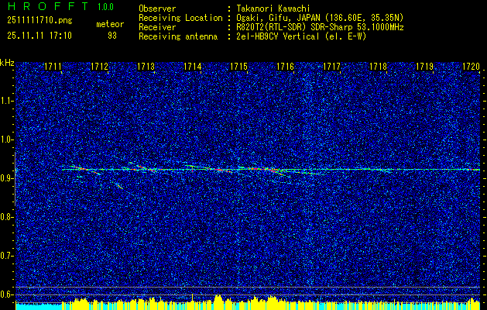Image resolution: width=487 pixels, height=310 pixels.
Task: Click the 1718 time marker
Action: coord(379,67)
